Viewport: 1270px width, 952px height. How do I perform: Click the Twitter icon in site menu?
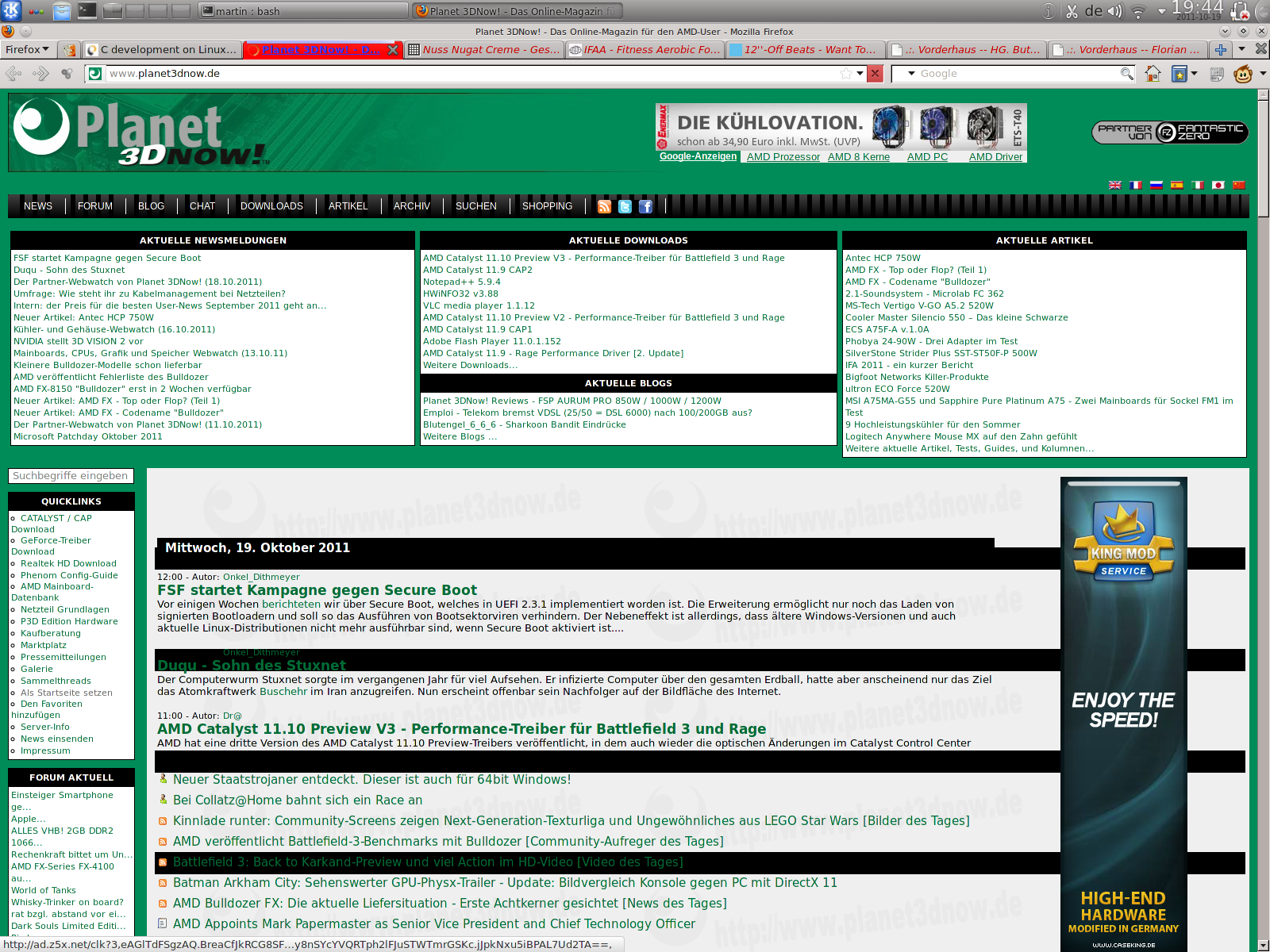click(x=625, y=206)
